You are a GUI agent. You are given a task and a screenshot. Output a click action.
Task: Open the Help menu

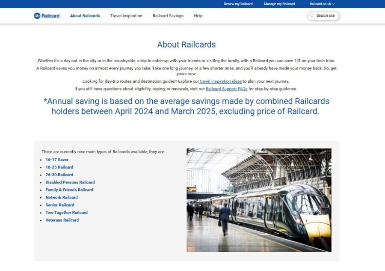click(x=198, y=16)
